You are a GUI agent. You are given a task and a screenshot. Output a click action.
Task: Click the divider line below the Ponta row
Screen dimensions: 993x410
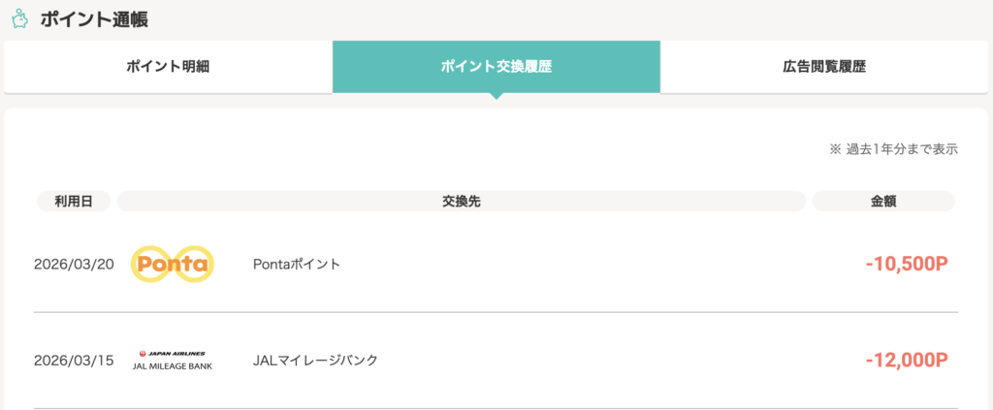496,312
